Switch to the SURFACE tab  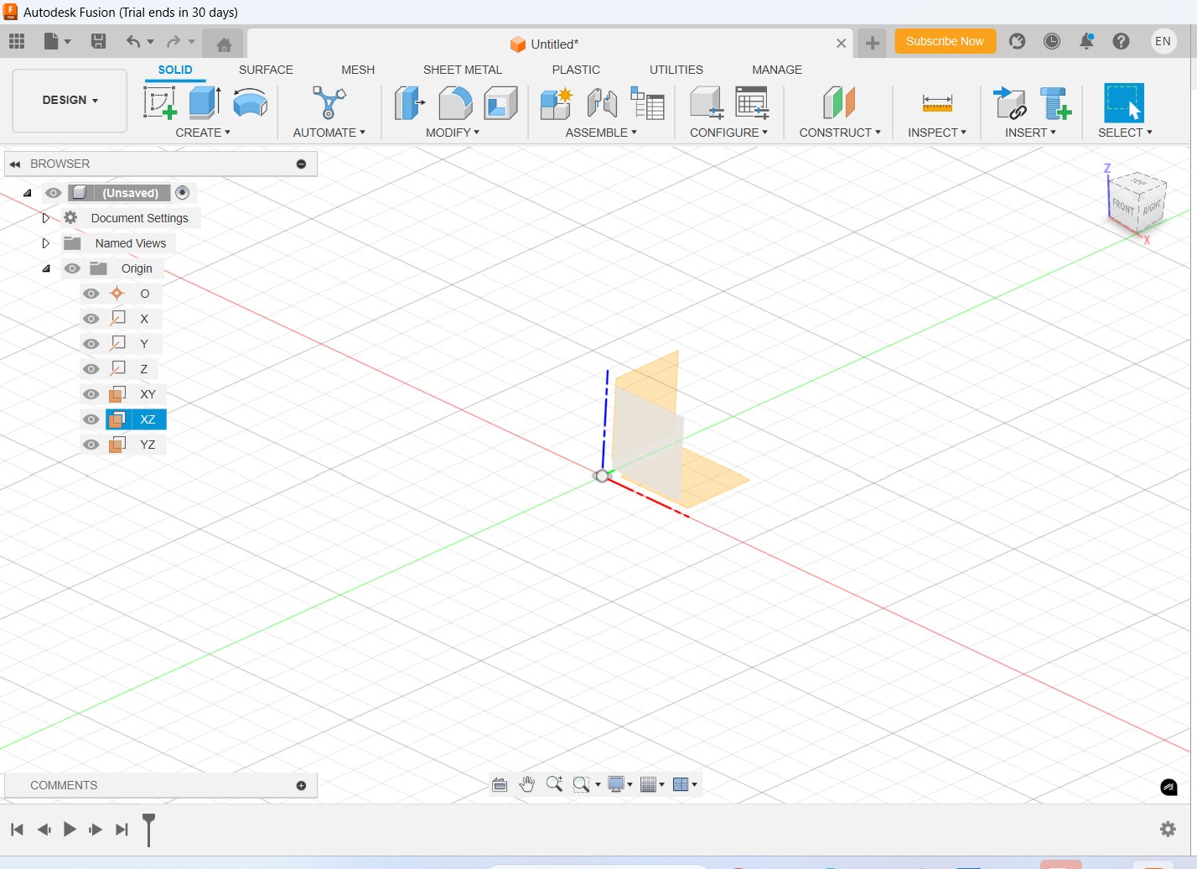pyautogui.click(x=266, y=70)
